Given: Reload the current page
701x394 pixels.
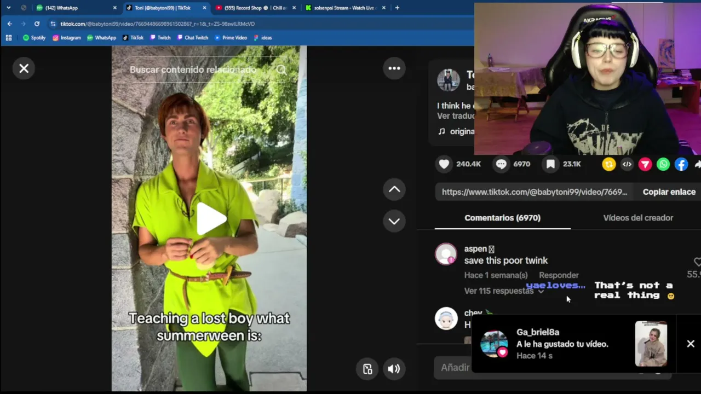Looking at the screenshot, I should [x=37, y=24].
